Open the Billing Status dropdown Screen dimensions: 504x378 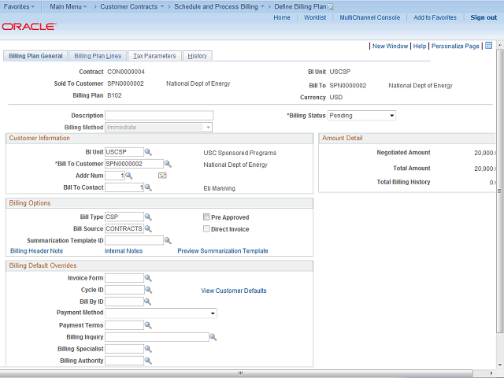pyautogui.click(x=361, y=116)
